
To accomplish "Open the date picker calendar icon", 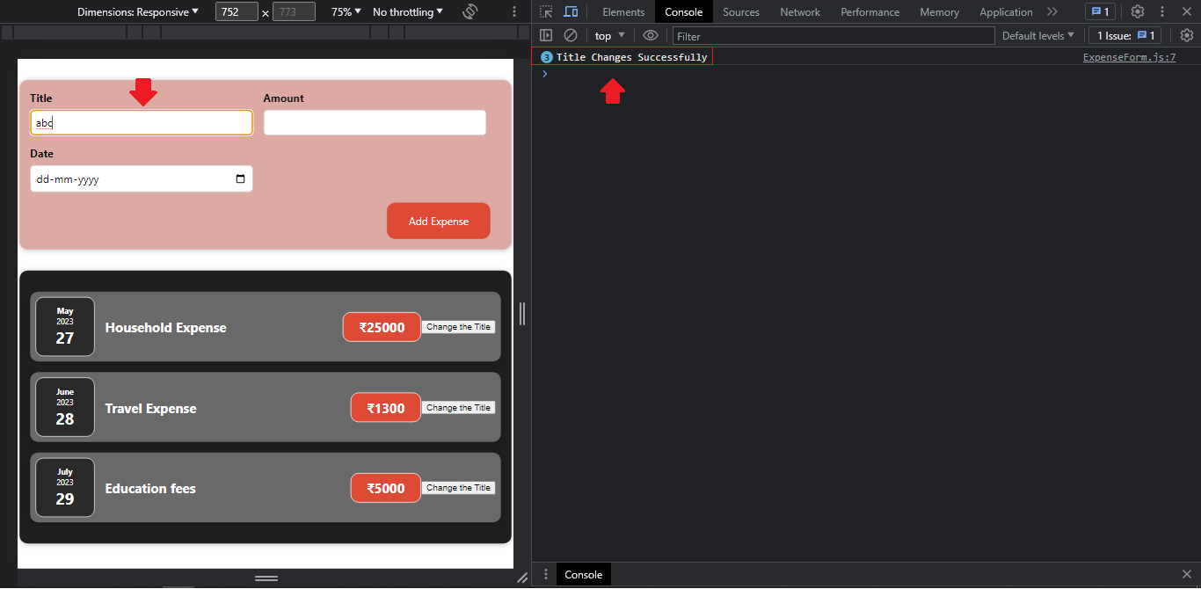I will (x=241, y=179).
